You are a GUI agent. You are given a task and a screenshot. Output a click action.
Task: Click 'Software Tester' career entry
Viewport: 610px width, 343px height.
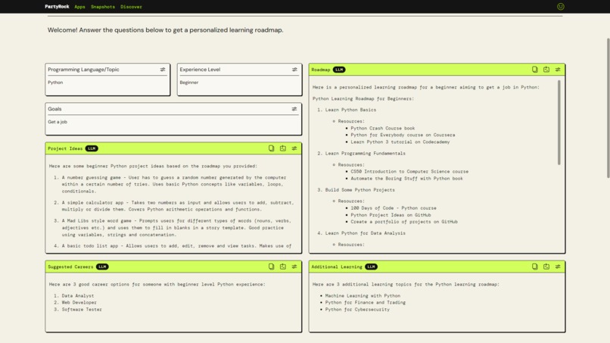click(82, 310)
